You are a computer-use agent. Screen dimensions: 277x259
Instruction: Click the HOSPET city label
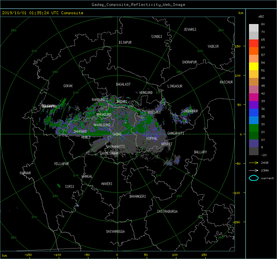click(x=167, y=144)
